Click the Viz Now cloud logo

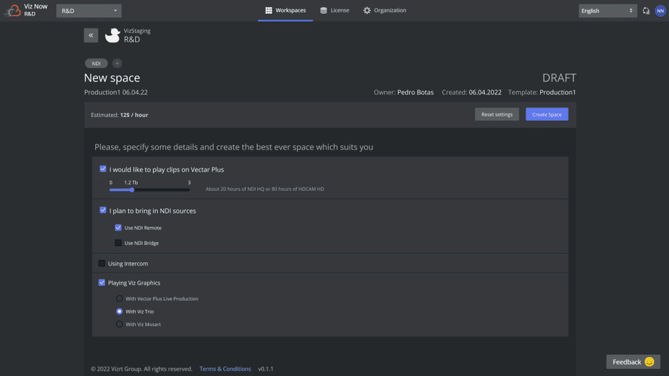coord(13,10)
